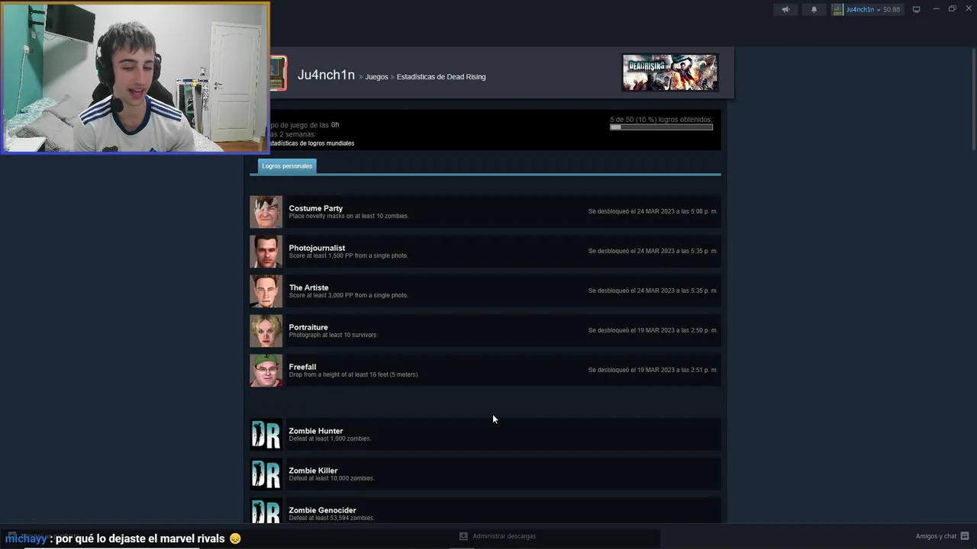Select the Logros personales tab

(287, 166)
